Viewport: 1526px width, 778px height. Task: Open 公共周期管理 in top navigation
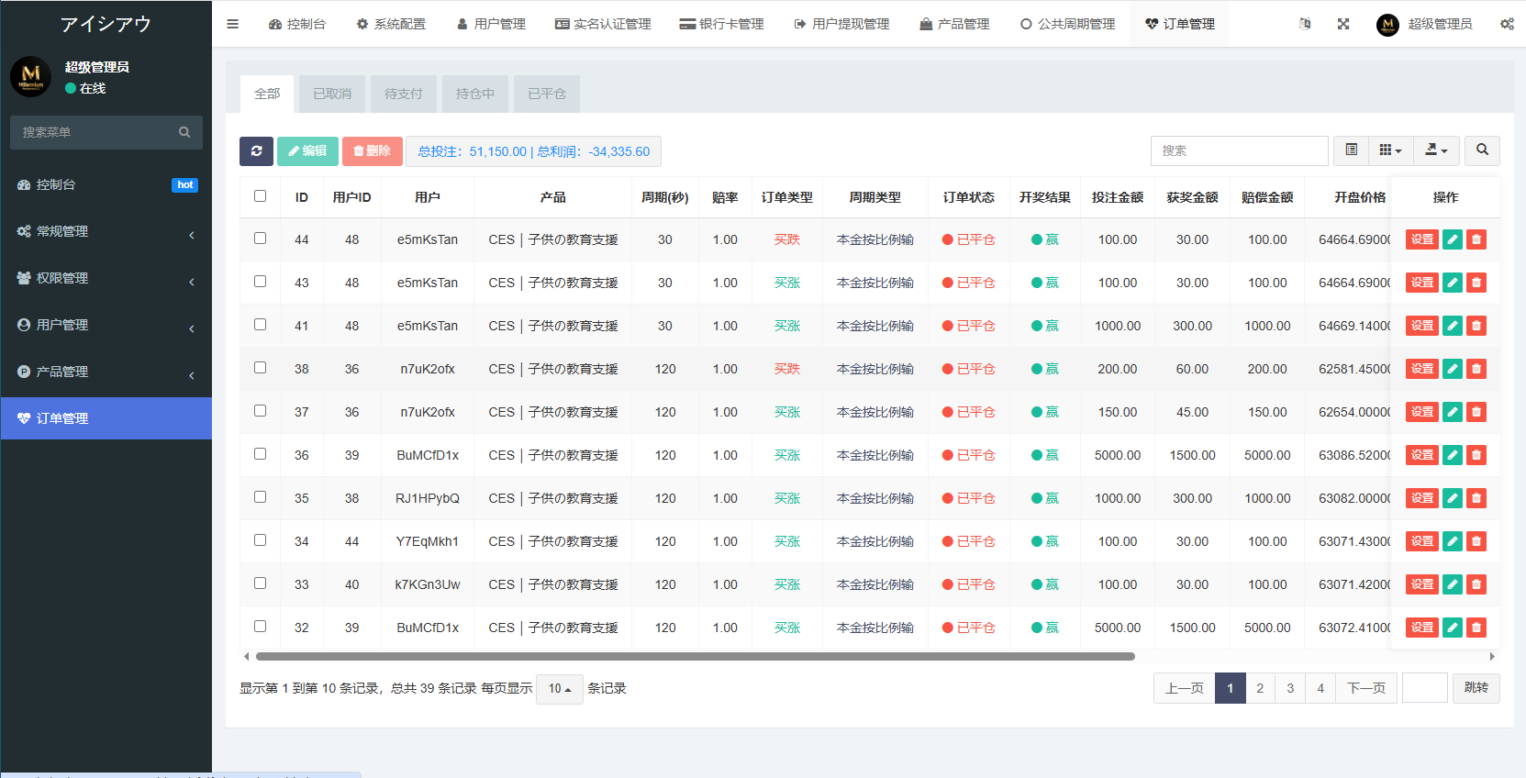(1067, 24)
